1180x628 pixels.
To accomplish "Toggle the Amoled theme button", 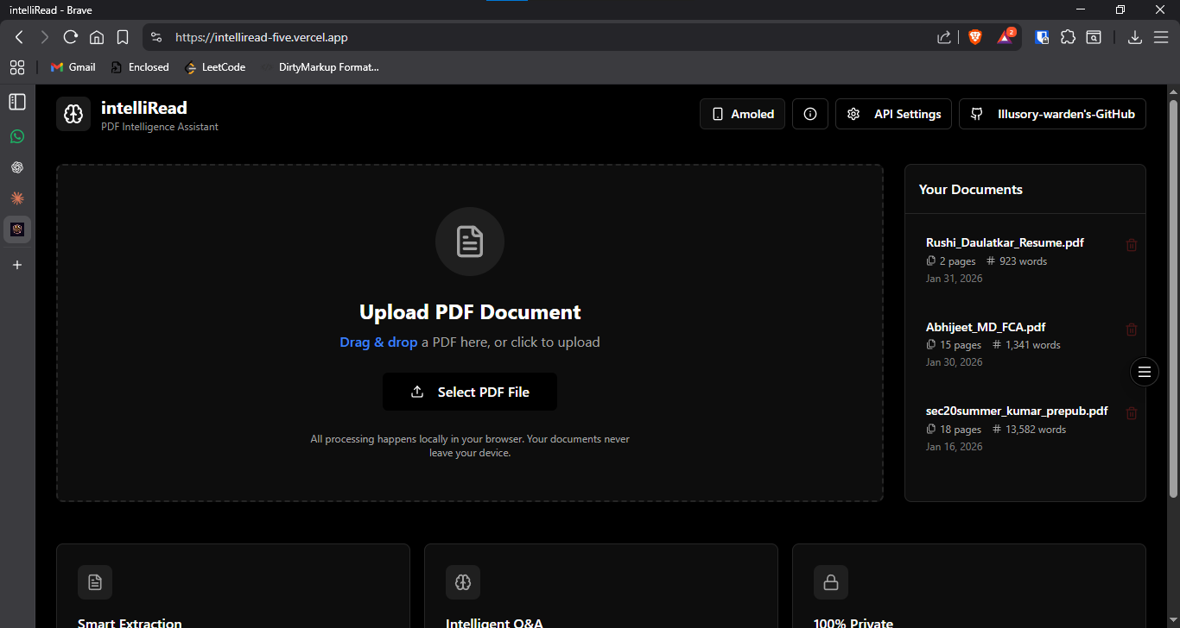I will [x=742, y=114].
